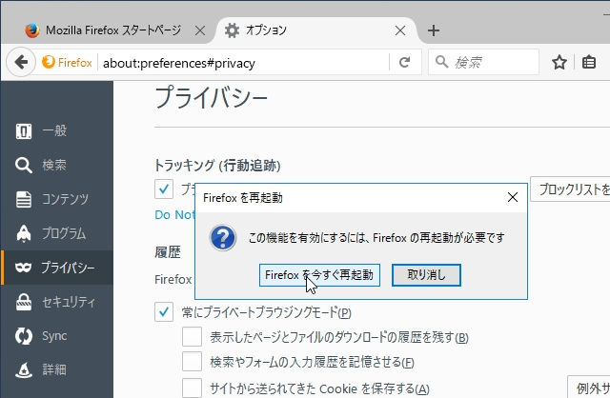Click the プライバシー mask icon
The width and height of the screenshot is (610, 398).
(x=23, y=268)
